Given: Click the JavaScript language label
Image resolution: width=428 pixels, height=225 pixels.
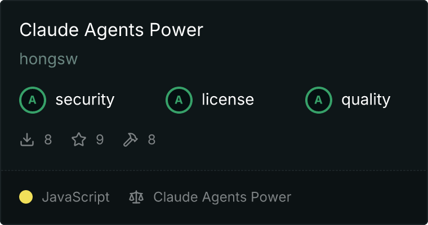Looking at the screenshot, I should (75, 197).
